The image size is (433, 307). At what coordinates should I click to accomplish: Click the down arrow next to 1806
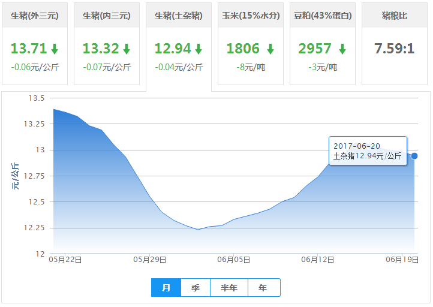[270, 49]
